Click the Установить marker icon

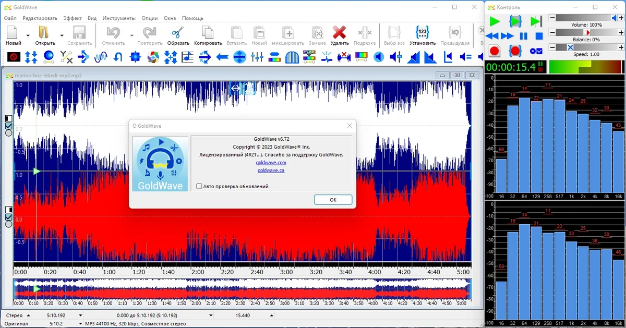coord(423,32)
